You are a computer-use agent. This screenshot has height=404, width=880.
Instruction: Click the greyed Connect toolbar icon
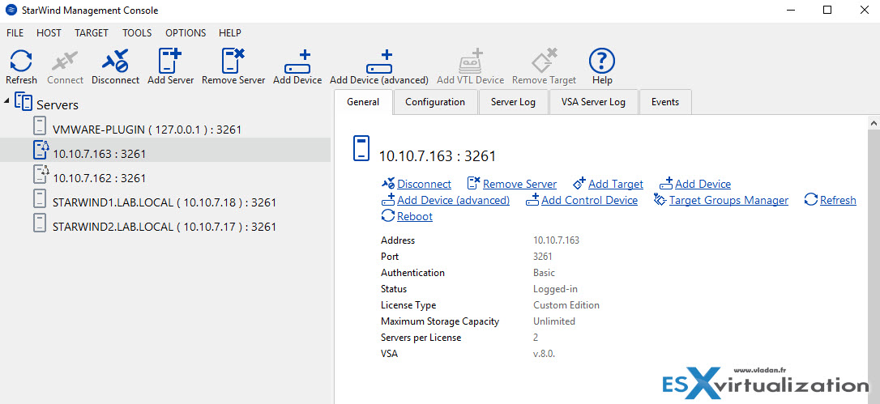[65, 61]
